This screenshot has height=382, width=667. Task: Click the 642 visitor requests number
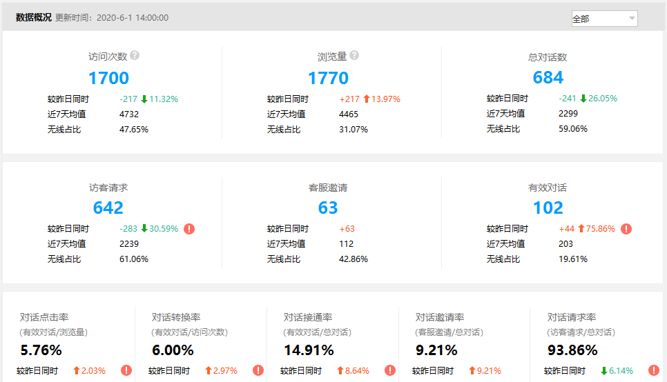coord(108,208)
